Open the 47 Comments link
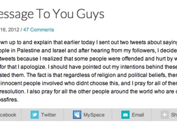Image resolution: width=177 pixels, height=132 pixels. pyautogui.click(x=38, y=30)
